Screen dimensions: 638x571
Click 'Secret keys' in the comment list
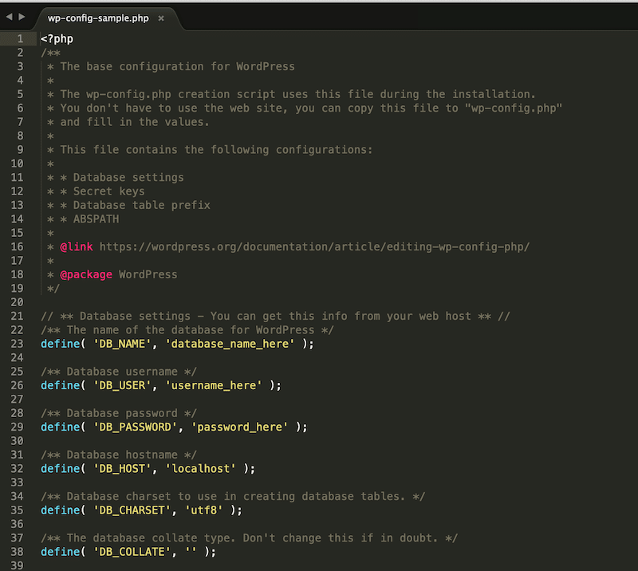pyautogui.click(x=109, y=191)
